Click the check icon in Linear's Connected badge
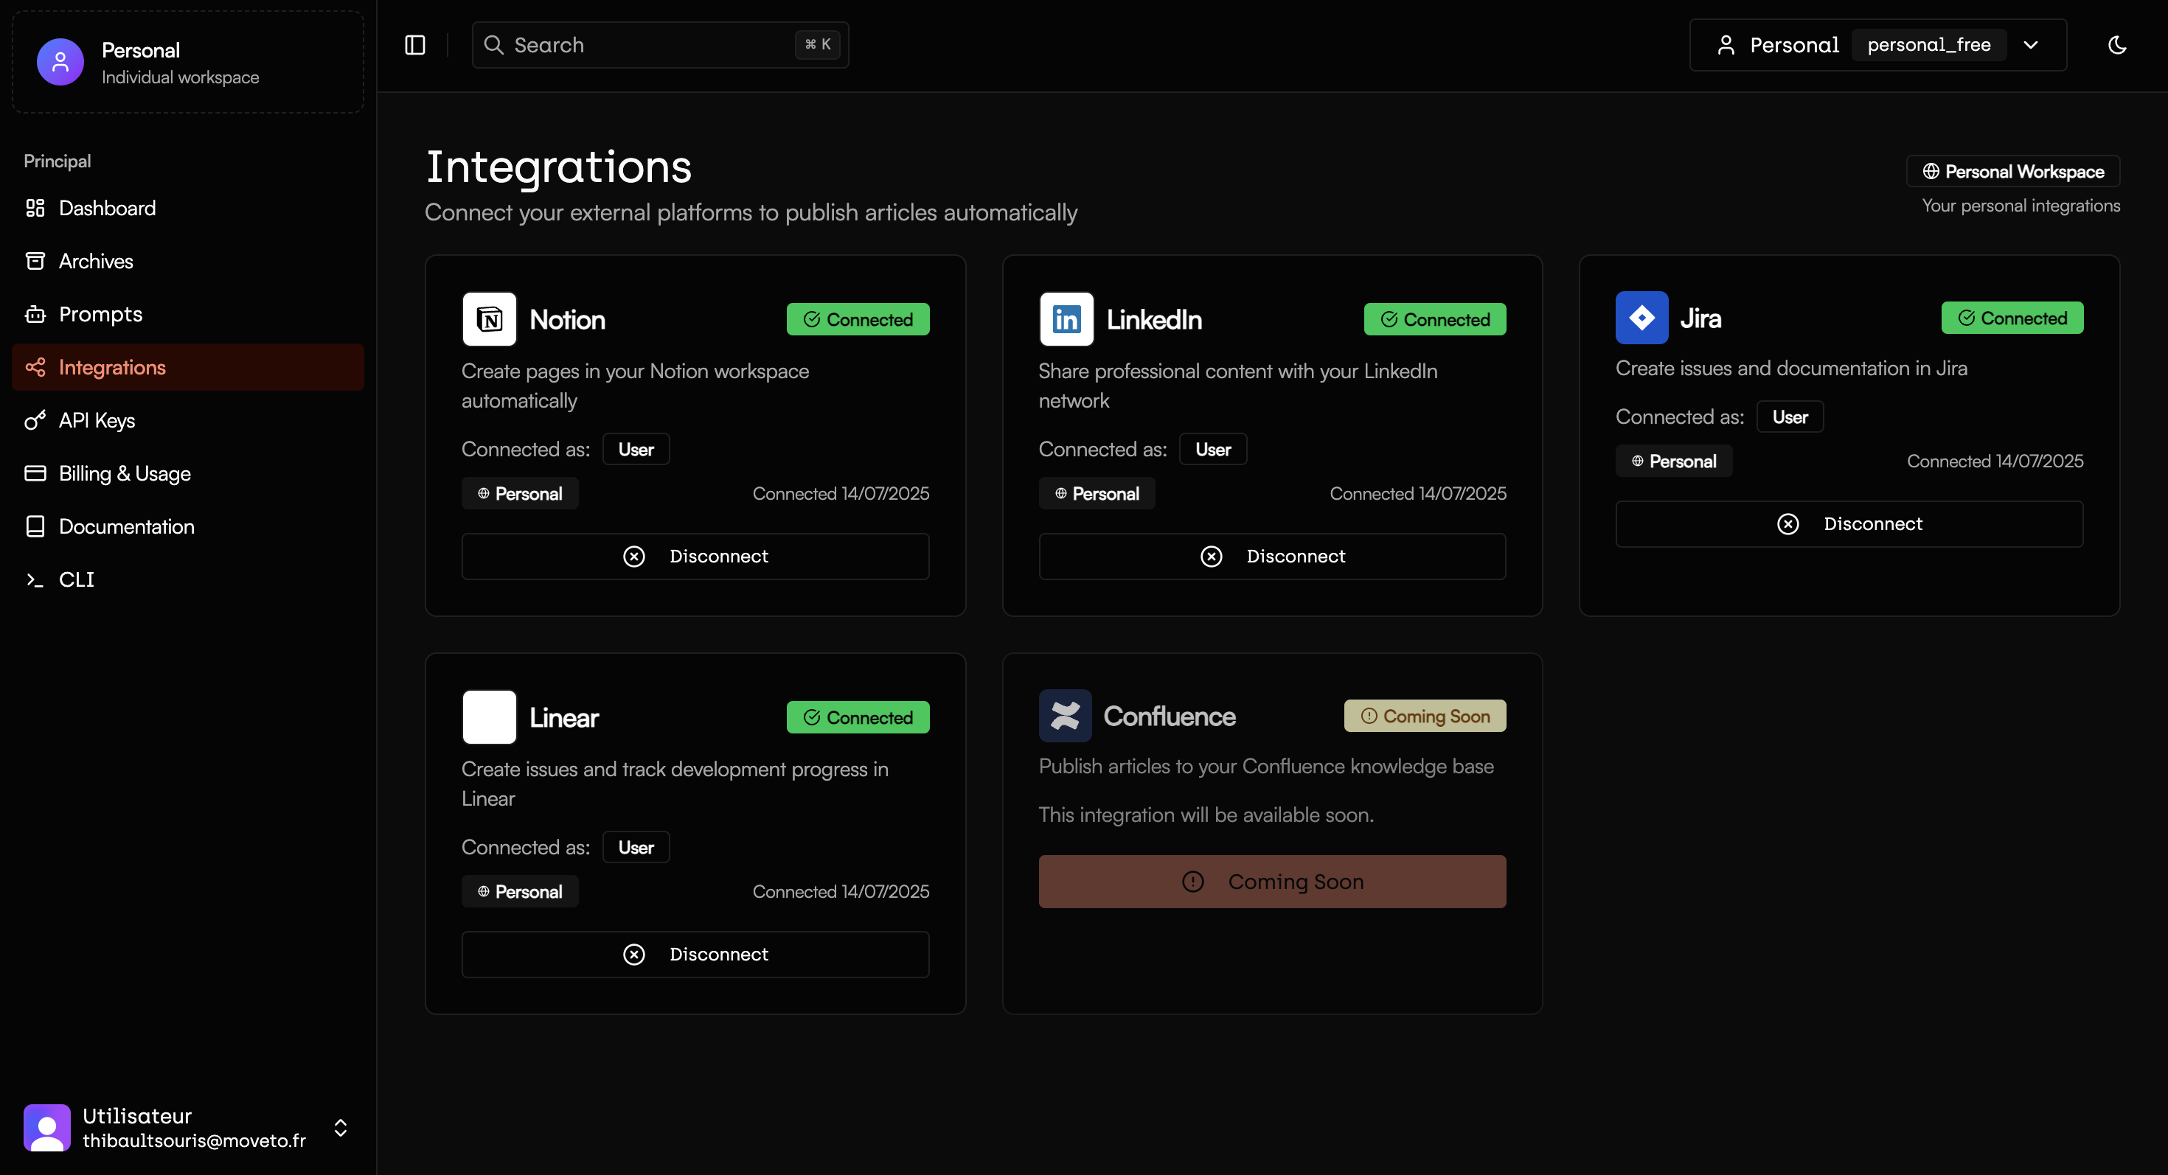This screenshot has width=2168, height=1175. [x=812, y=716]
